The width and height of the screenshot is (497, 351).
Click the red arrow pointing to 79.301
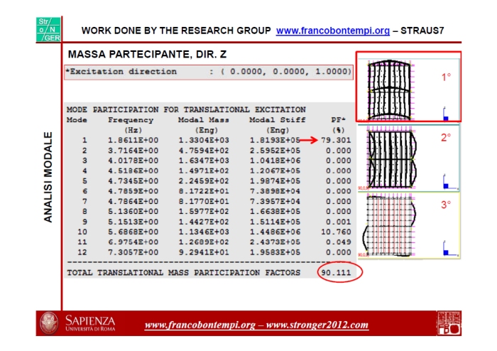307,140
